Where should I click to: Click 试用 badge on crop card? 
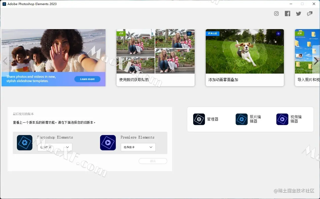[x=121, y=33]
